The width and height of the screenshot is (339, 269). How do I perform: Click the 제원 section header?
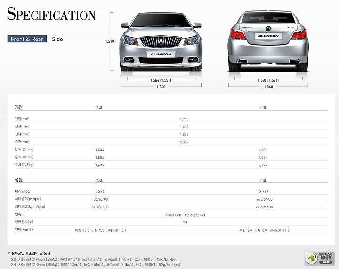[18, 107]
